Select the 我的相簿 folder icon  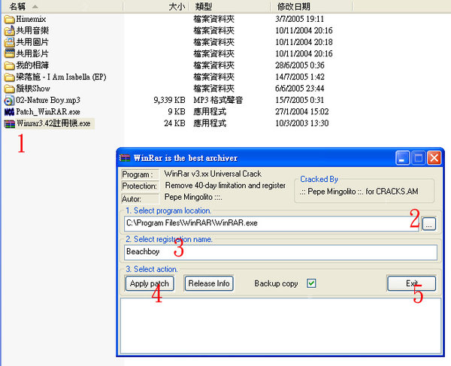tap(9, 65)
